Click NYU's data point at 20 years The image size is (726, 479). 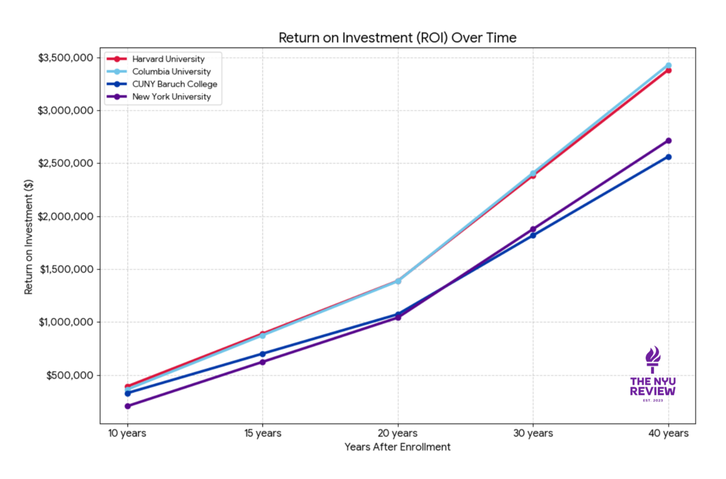(398, 318)
